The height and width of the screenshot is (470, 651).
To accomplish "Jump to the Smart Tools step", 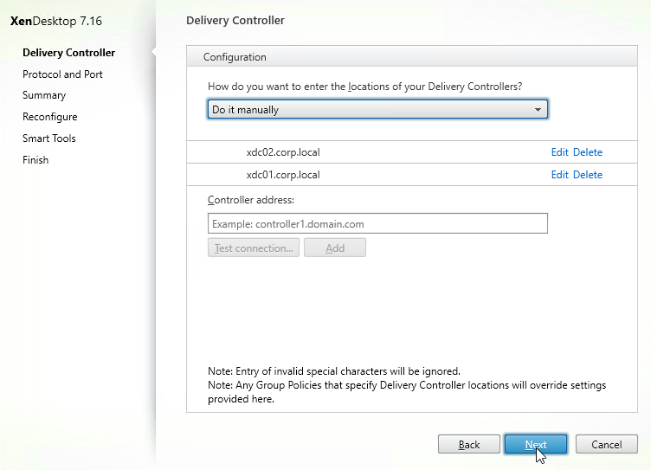I will pos(49,138).
